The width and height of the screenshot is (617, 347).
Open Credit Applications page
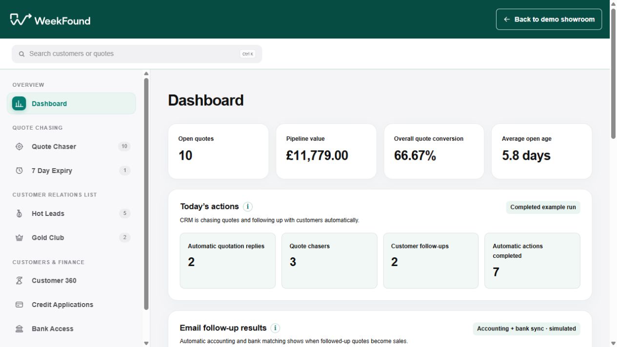(x=71, y=305)
